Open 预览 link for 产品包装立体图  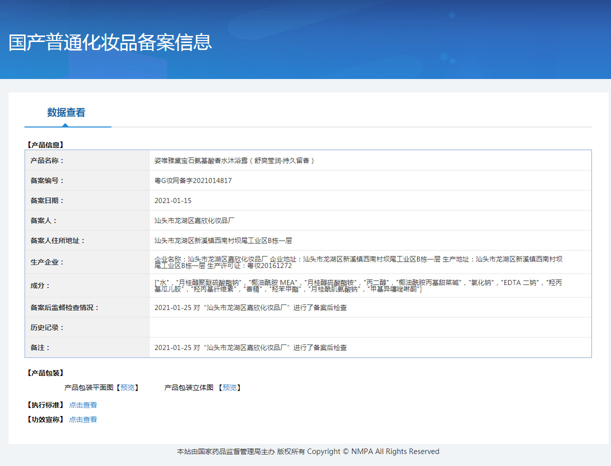(x=229, y=387)
